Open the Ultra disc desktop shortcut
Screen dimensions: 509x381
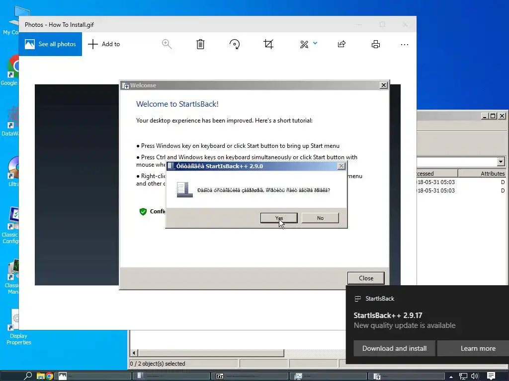pos(13,171)
